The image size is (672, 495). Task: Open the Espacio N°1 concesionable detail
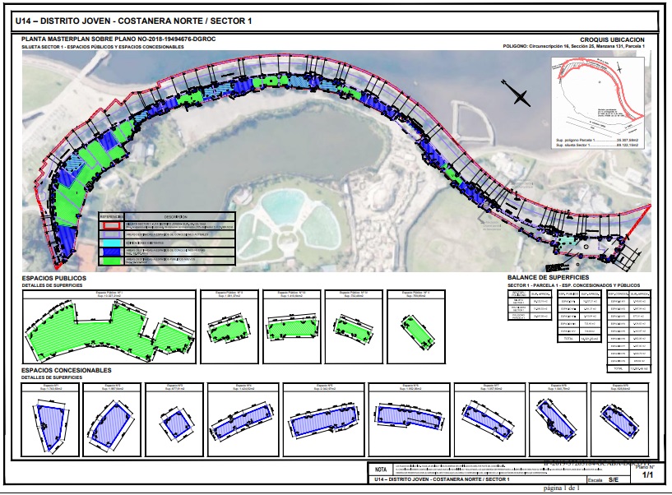tap(50, 419)
